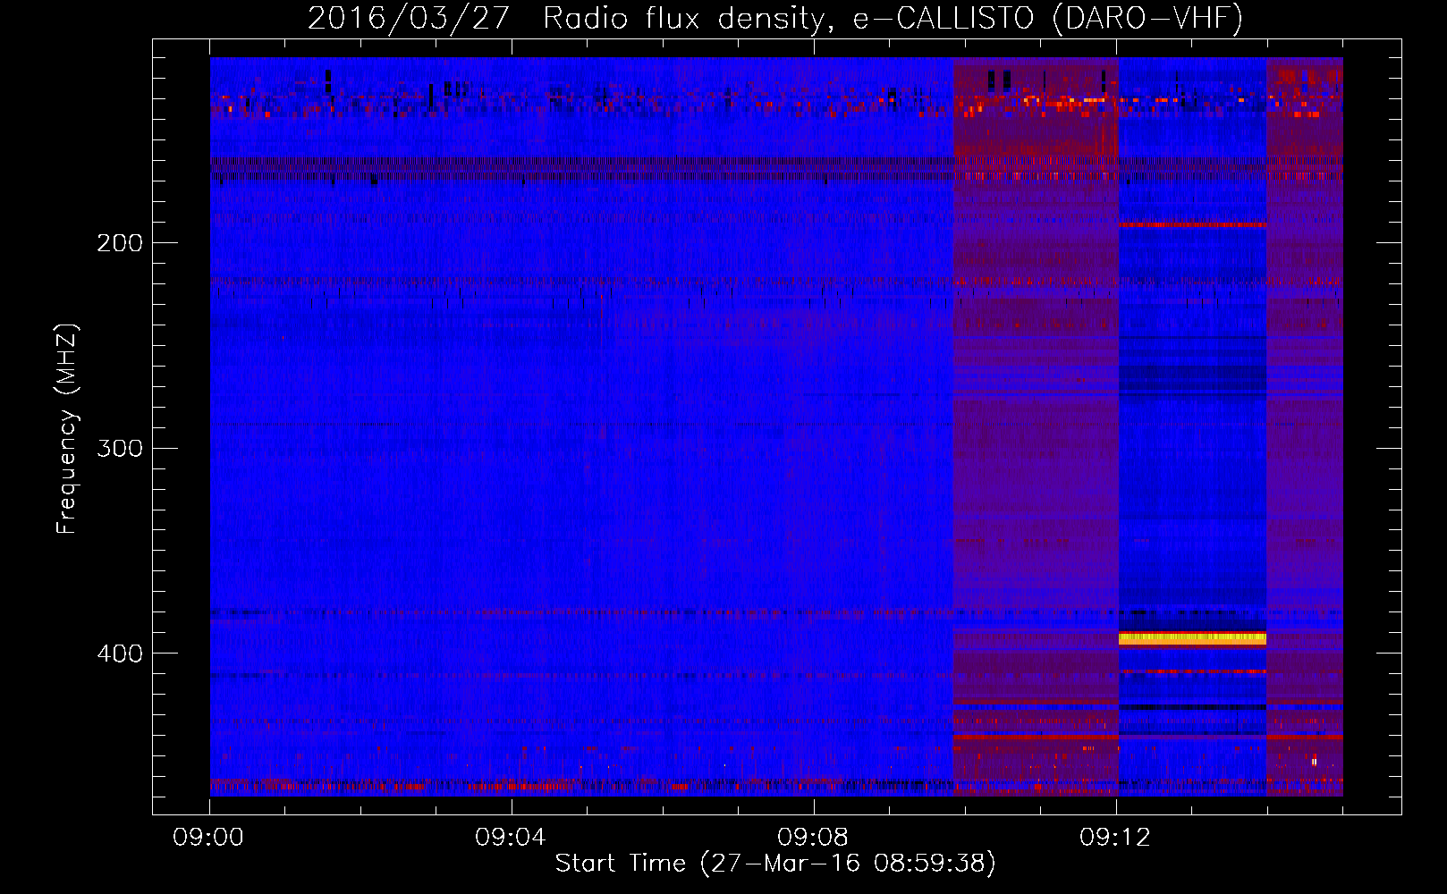Viewport: 1447px width, 894px height.
Task: Click the red horizontal line just above 200 MHz after 09:12
Action: click(1192, 224)
